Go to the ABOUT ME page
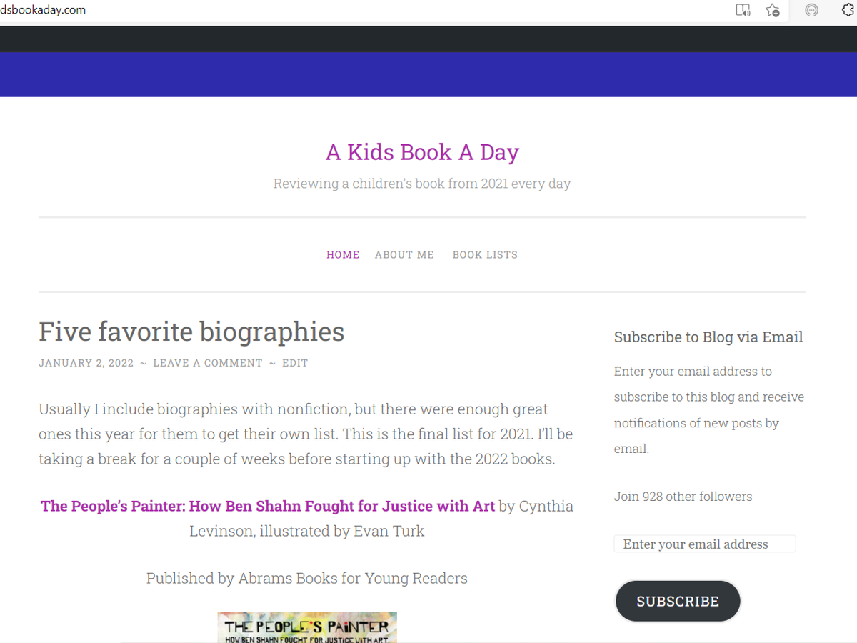 click(x=404, y=255)
